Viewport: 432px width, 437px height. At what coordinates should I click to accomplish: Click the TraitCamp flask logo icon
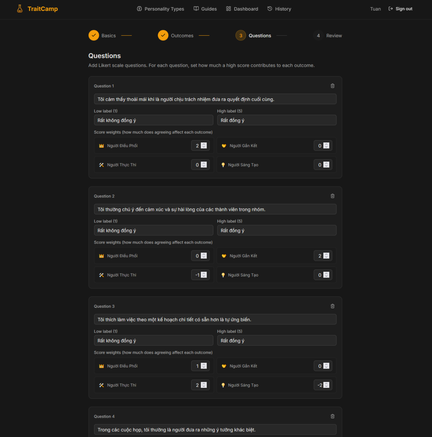coord(20,8)
